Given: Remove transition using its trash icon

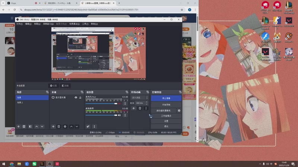Looking at the screenshot, I should point(140,108).
